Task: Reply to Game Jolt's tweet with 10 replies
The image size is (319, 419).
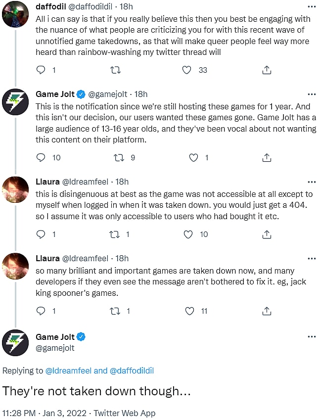Action: tap(41, 158)
